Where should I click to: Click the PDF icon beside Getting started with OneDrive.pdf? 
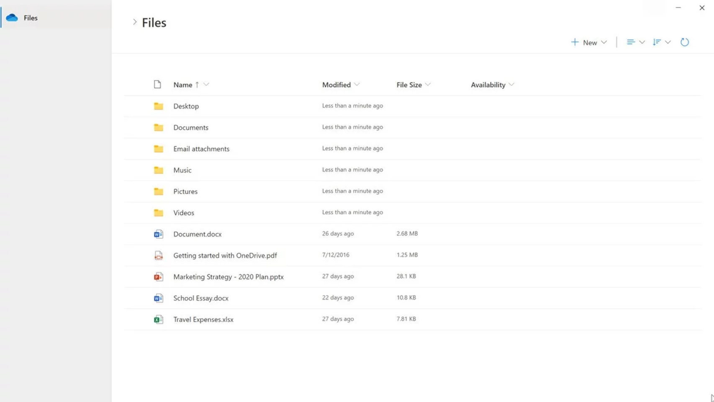(x=158, y=255)
